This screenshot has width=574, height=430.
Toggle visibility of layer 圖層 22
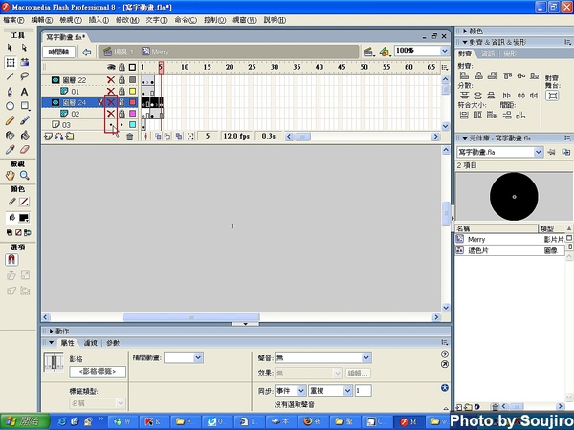pyautogui.click(x=111, y=79)
